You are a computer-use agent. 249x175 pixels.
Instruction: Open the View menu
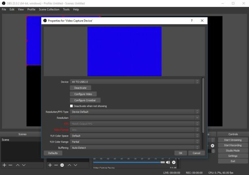point(21,9)
